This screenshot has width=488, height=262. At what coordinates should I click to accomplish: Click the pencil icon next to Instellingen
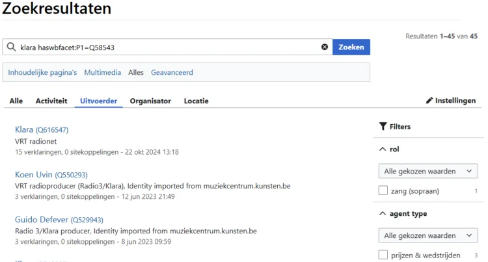[429, 100]
